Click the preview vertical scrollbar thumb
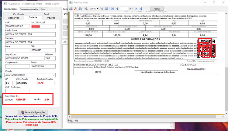Image resolution: width=228 pixels, height=131 pixels. (x=226, y=89)
